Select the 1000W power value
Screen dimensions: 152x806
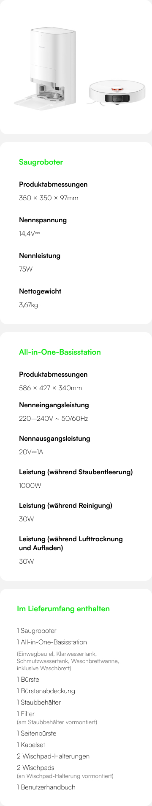pos(30,486)
